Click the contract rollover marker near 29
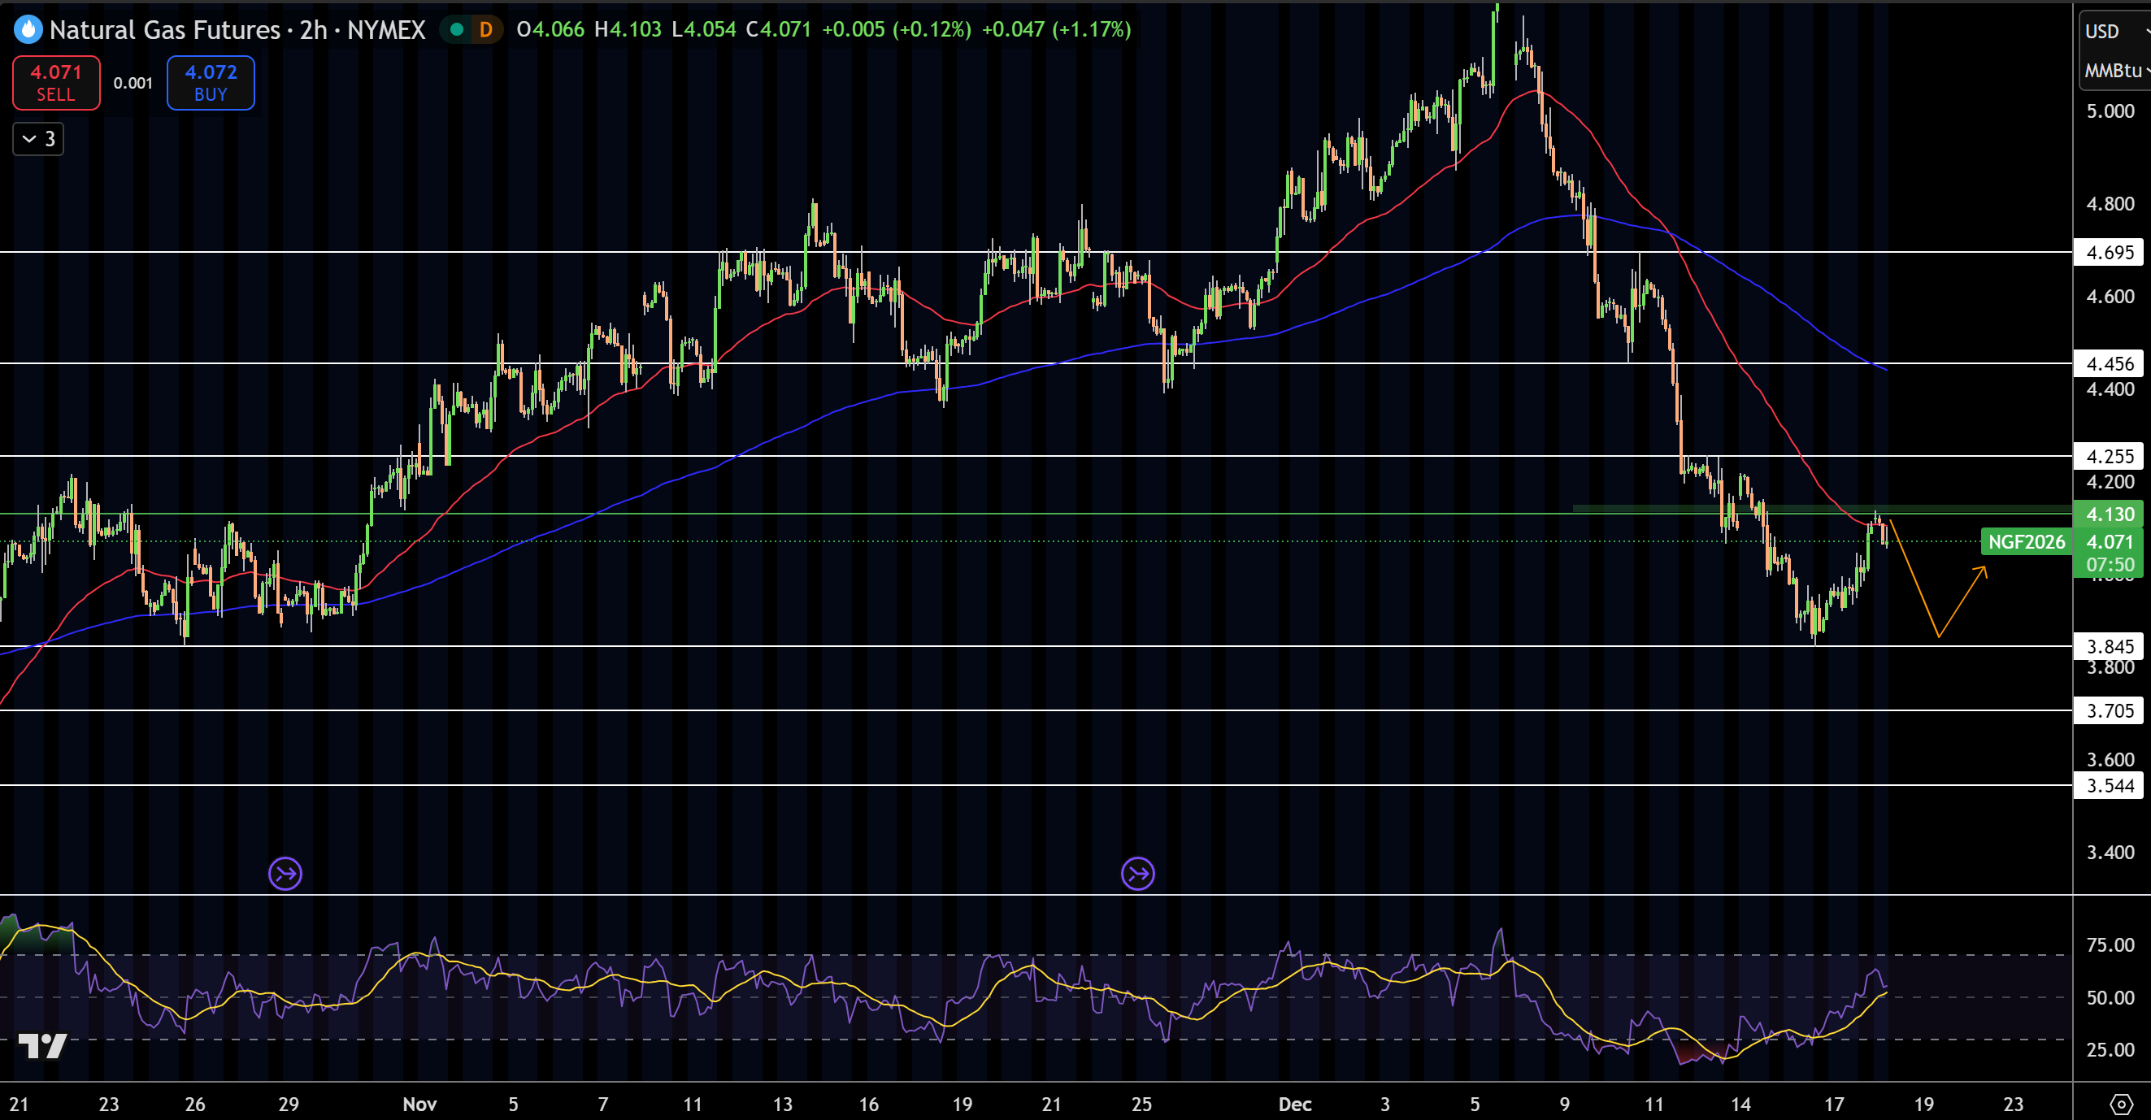The image size is (2151, 1120). click(285, 874)
